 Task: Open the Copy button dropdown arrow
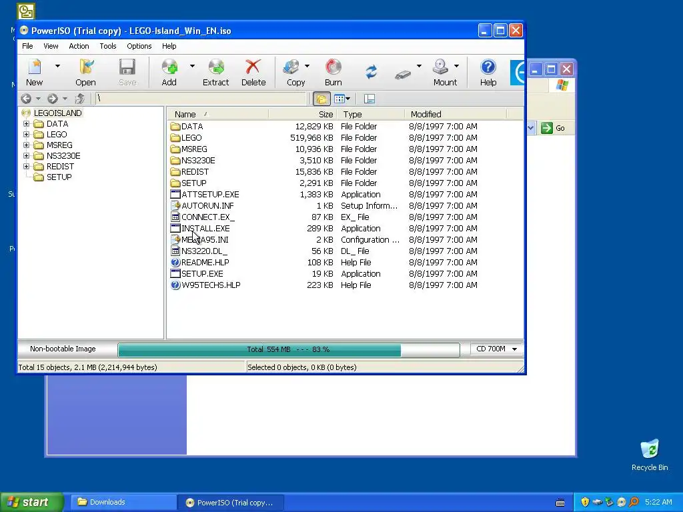click(307, 66)
